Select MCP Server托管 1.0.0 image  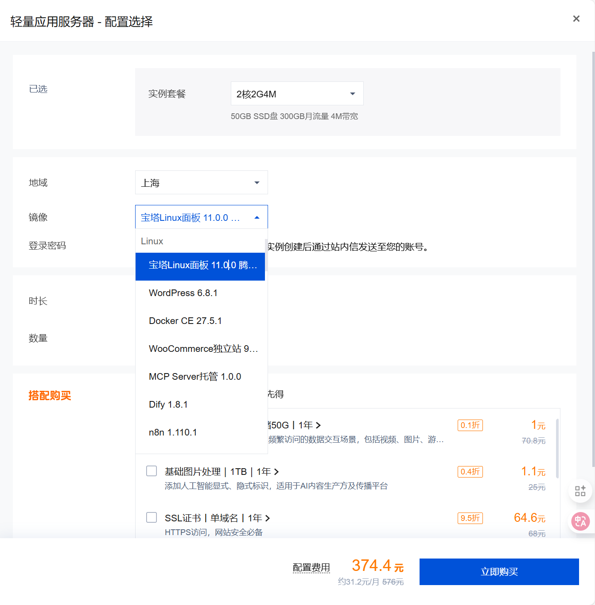[195, 377]
